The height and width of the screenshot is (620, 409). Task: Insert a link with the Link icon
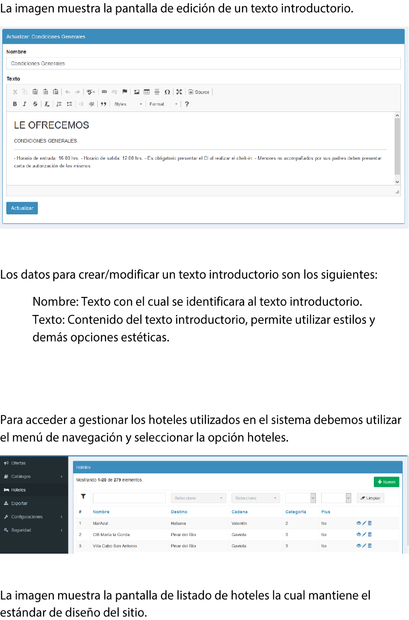105,92
